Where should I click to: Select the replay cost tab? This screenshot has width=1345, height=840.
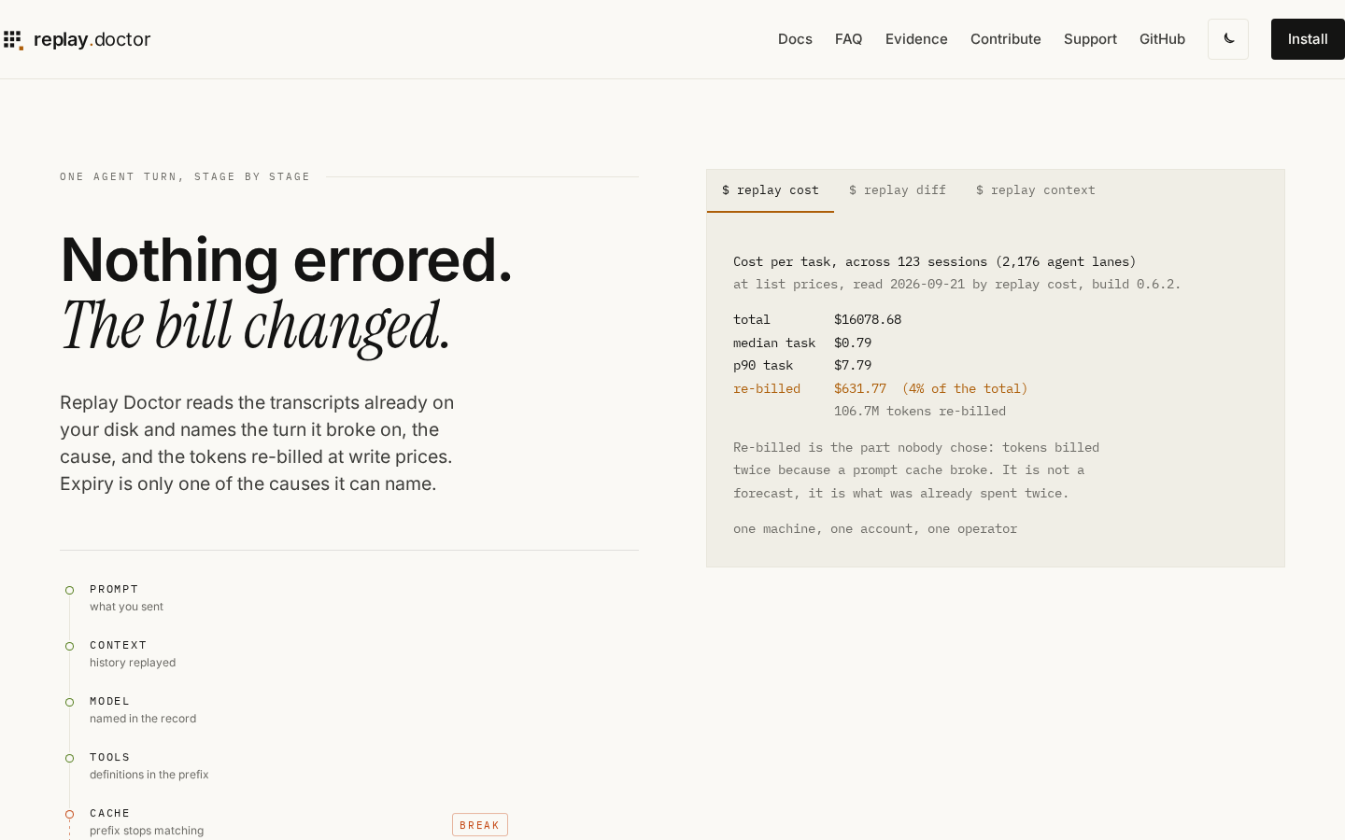pos(771,190)
